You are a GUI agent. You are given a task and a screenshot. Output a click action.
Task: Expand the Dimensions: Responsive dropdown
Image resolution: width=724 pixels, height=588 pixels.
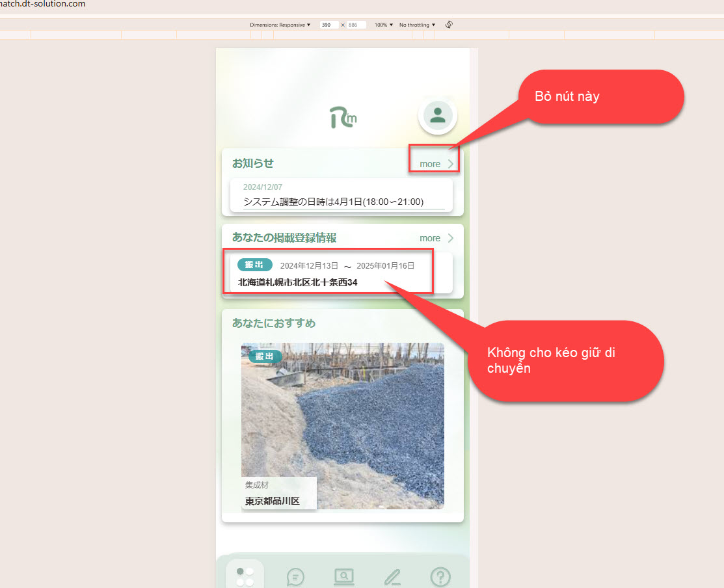(280, 25)
